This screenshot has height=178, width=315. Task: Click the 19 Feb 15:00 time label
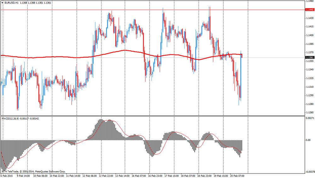pos(221,176)
